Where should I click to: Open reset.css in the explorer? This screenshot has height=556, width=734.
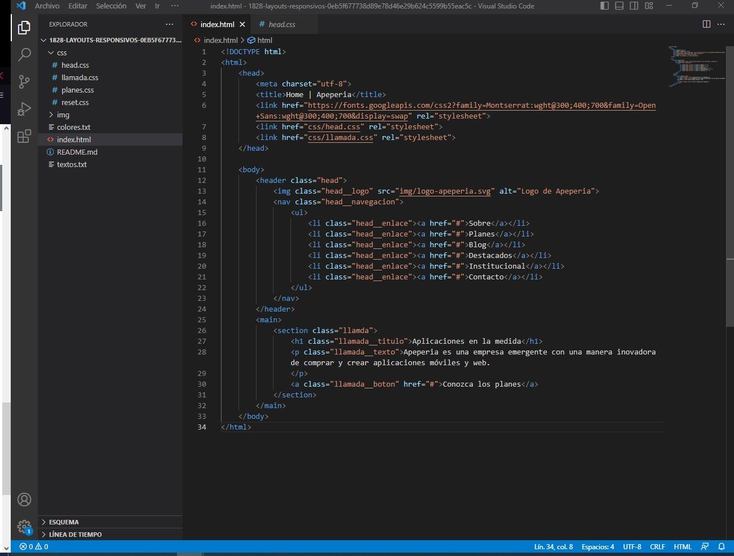click(x=110, y=102)
